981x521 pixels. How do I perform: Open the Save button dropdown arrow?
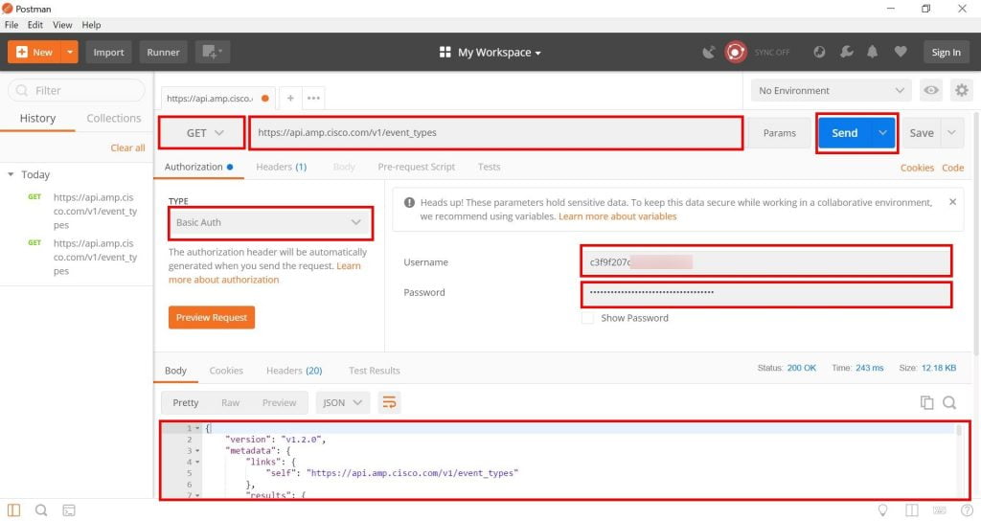click(951, 132)
